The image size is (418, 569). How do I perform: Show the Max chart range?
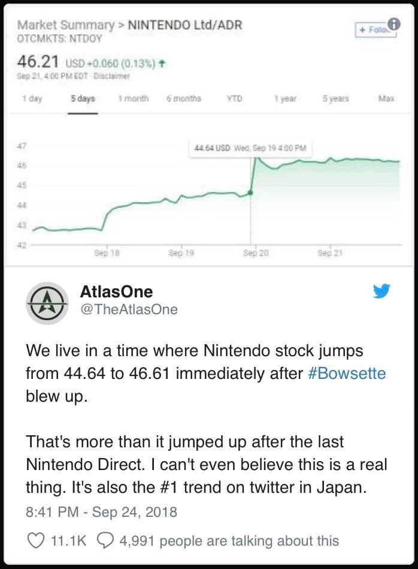click(387, 98)
